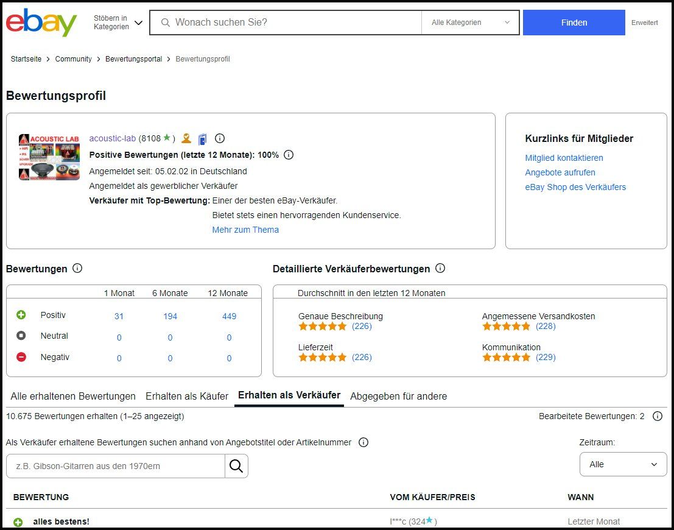Click the green Positiv plus icon

21,315
